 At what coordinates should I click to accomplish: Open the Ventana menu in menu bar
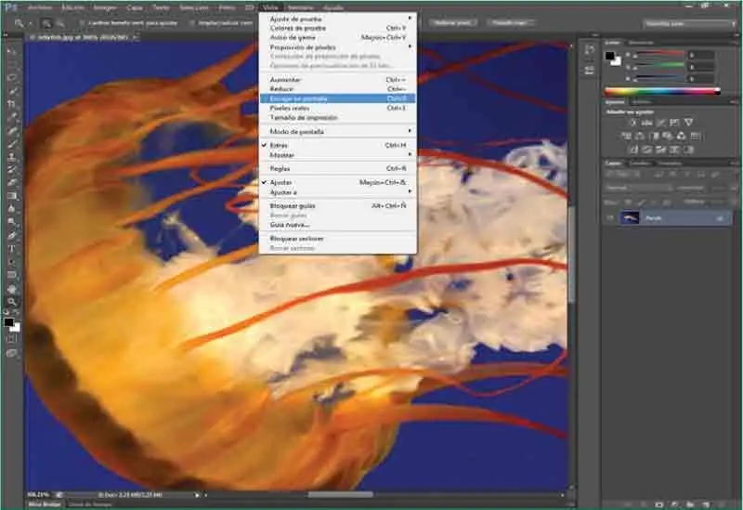tap(302, 7)
